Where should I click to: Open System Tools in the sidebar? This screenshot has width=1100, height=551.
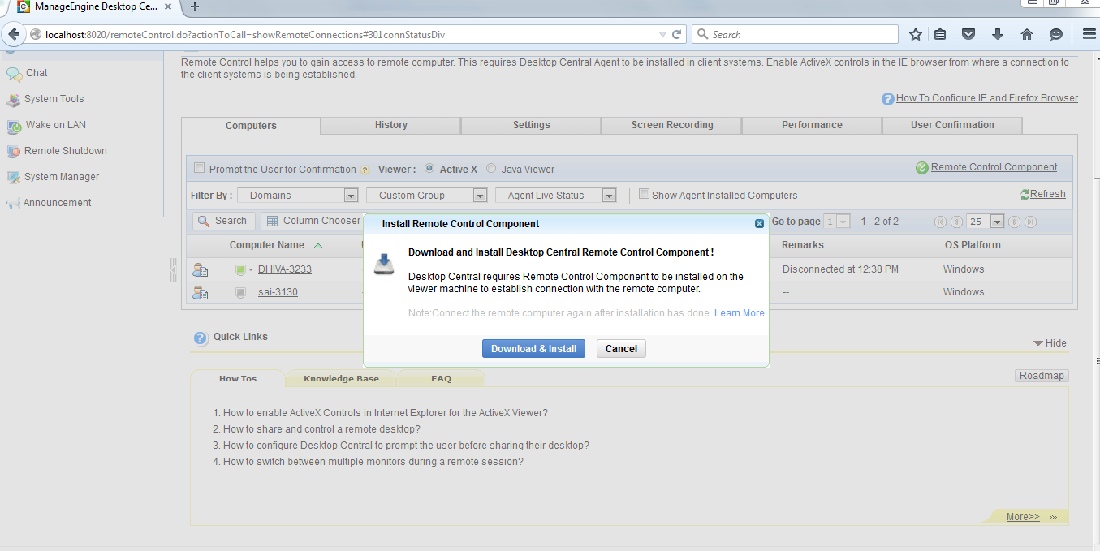(x=54, y=99)
